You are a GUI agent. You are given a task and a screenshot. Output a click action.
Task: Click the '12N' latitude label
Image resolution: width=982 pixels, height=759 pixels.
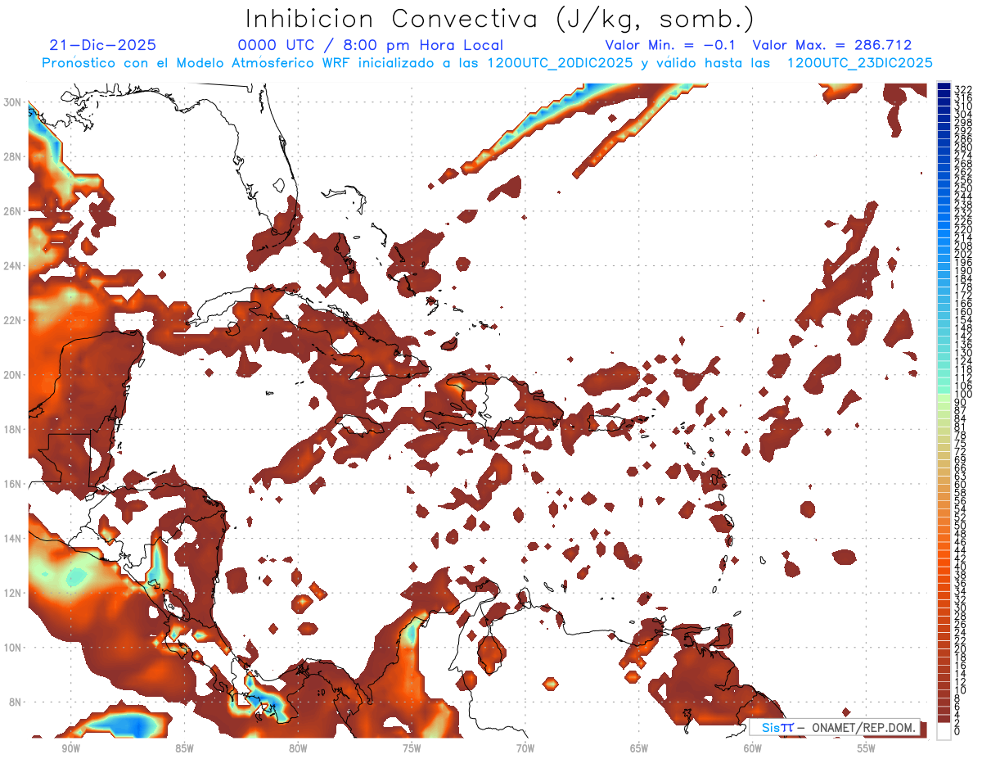(13, 593)
